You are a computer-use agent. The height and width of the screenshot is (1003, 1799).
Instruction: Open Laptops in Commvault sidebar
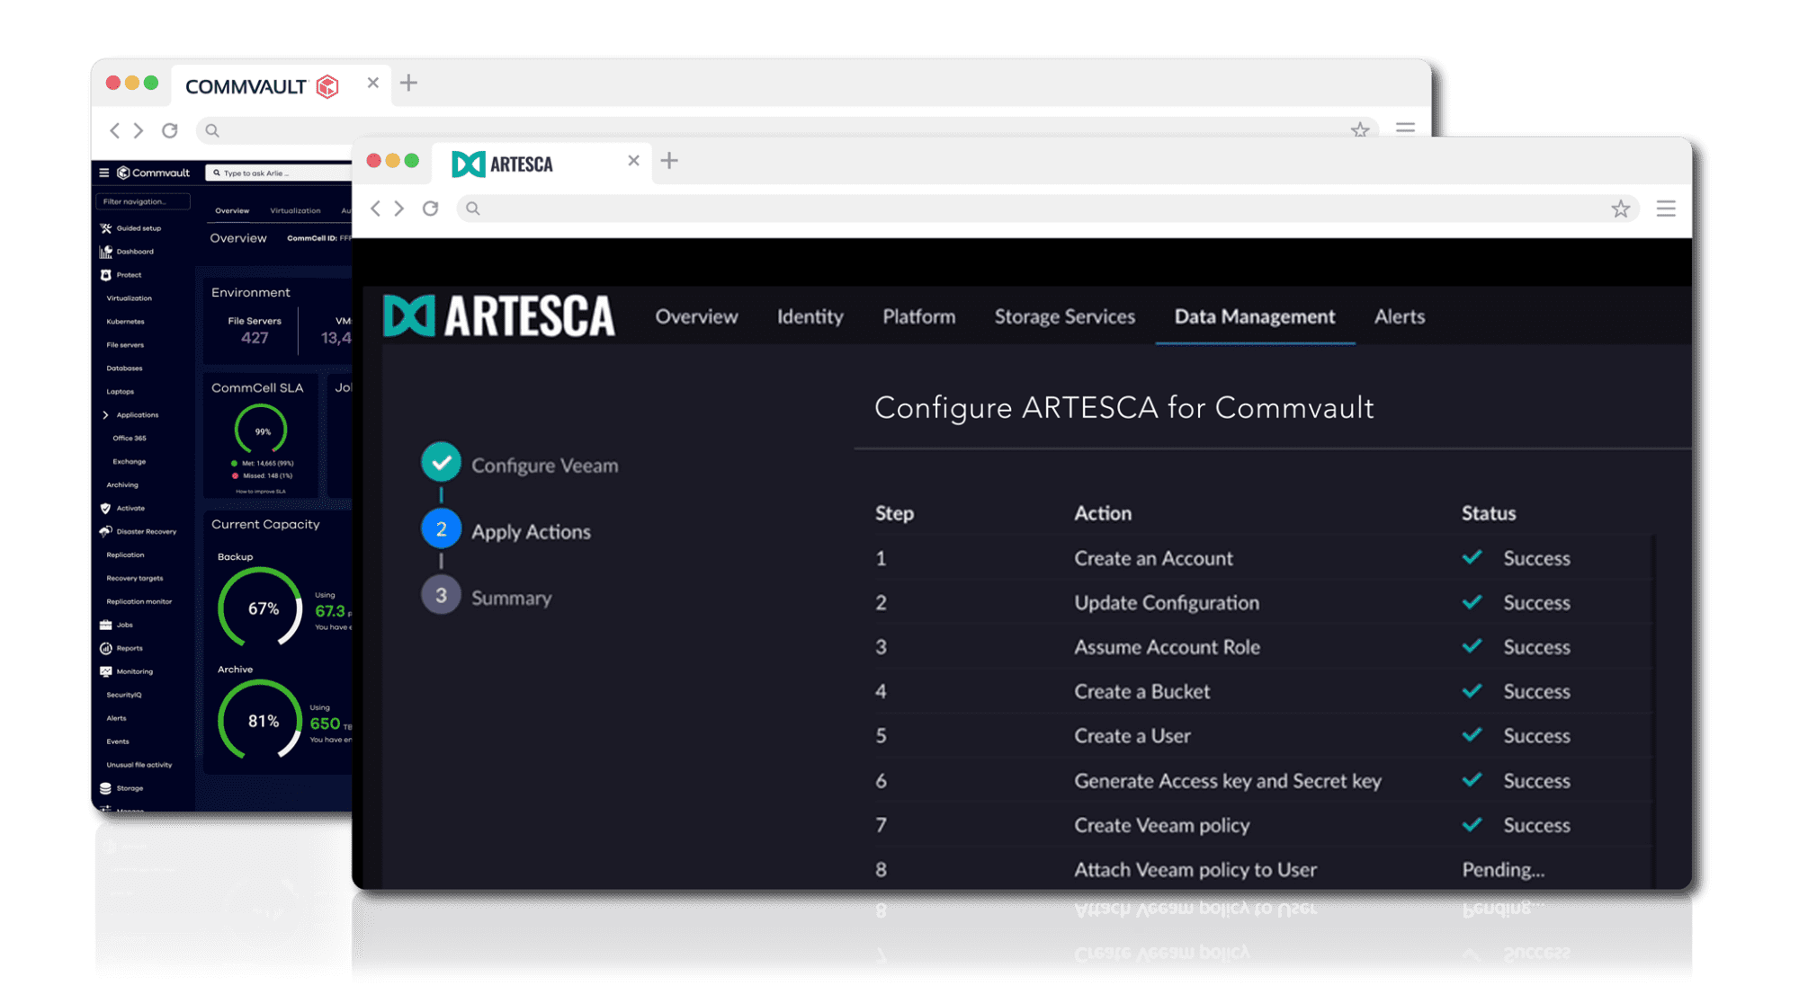point(121,392)
